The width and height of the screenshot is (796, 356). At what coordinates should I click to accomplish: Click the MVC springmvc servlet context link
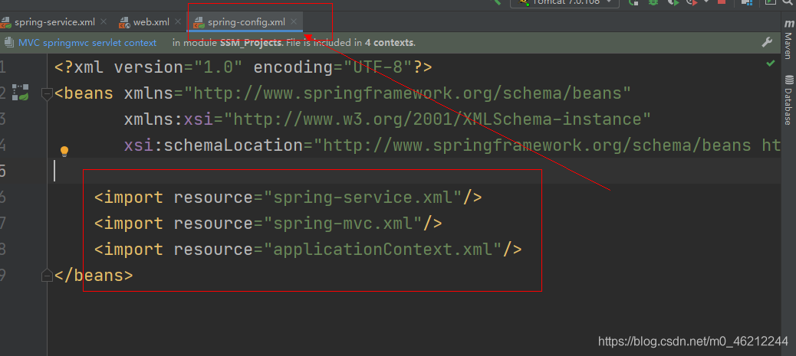coord(87,43)
